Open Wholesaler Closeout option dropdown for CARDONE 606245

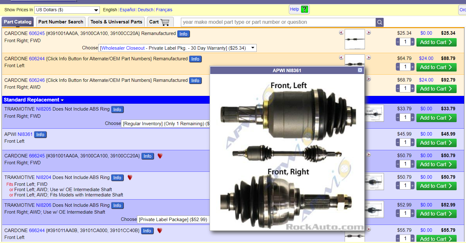point(177,48)
